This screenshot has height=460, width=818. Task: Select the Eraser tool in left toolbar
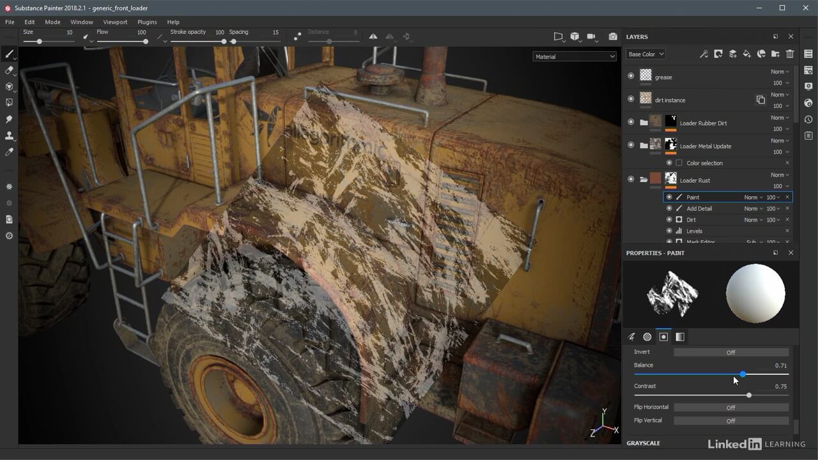pyautogui.click(x=9, y=70)
